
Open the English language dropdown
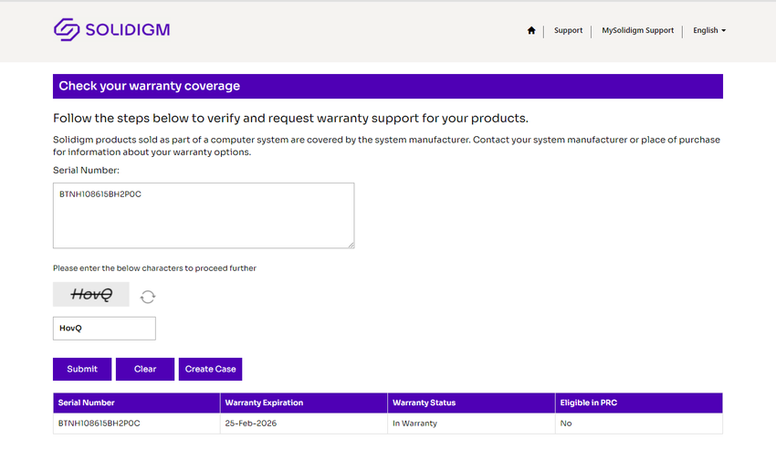709,30
